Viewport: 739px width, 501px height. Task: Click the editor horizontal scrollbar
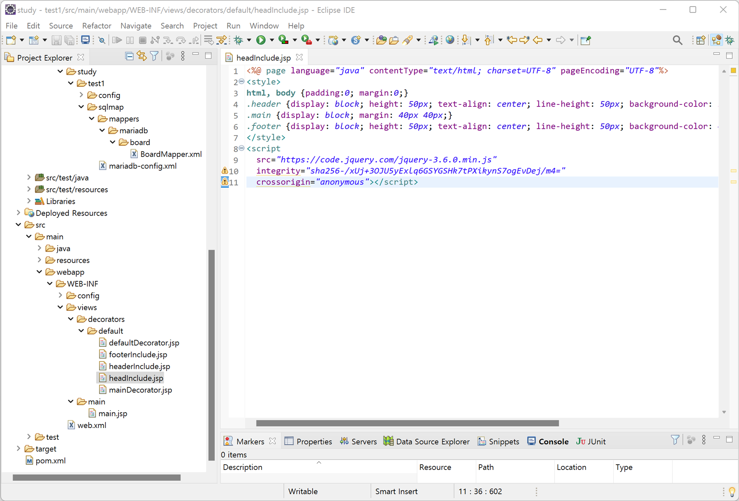[407, 423]
